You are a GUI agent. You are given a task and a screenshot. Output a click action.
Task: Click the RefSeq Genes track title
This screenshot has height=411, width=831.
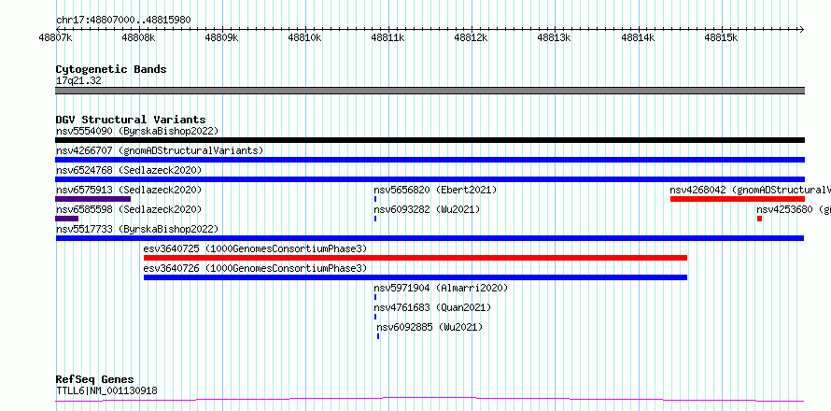click(94, 379)
